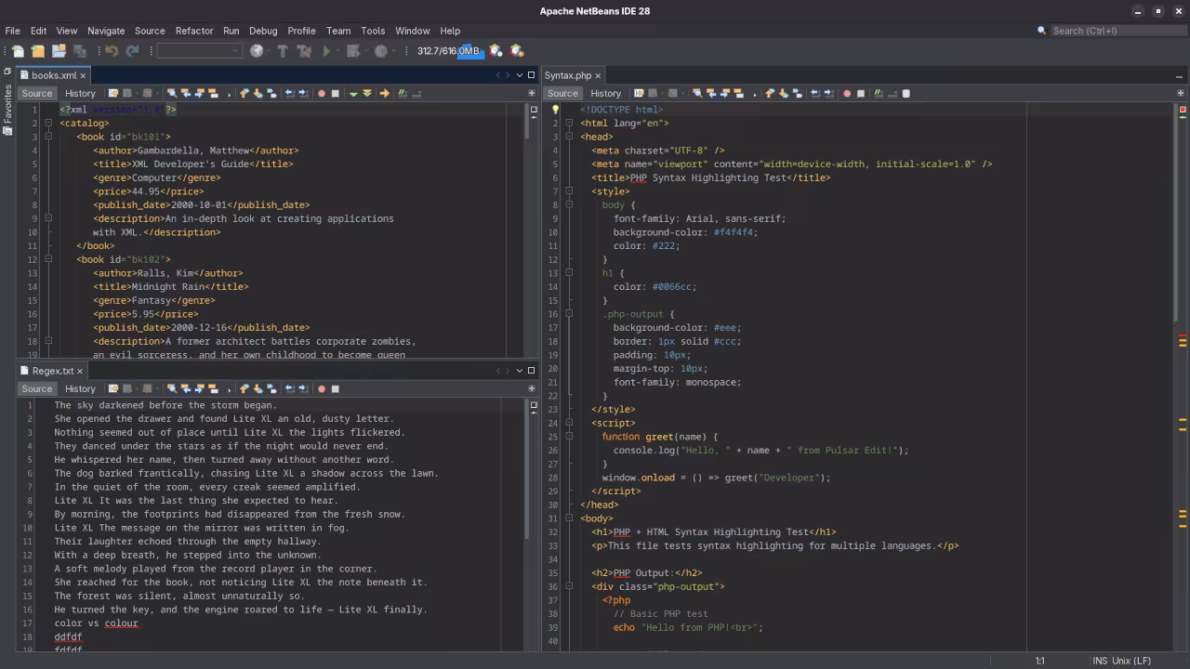Image resolution: width=1190 pixels, height=669 pixels.
Task: Collapse the style block fold in Syntax.php
Action: coord(569,191)
